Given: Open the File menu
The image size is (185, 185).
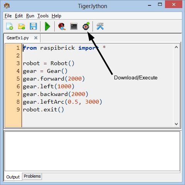Looking at the screenshot, I should point(8,16).
